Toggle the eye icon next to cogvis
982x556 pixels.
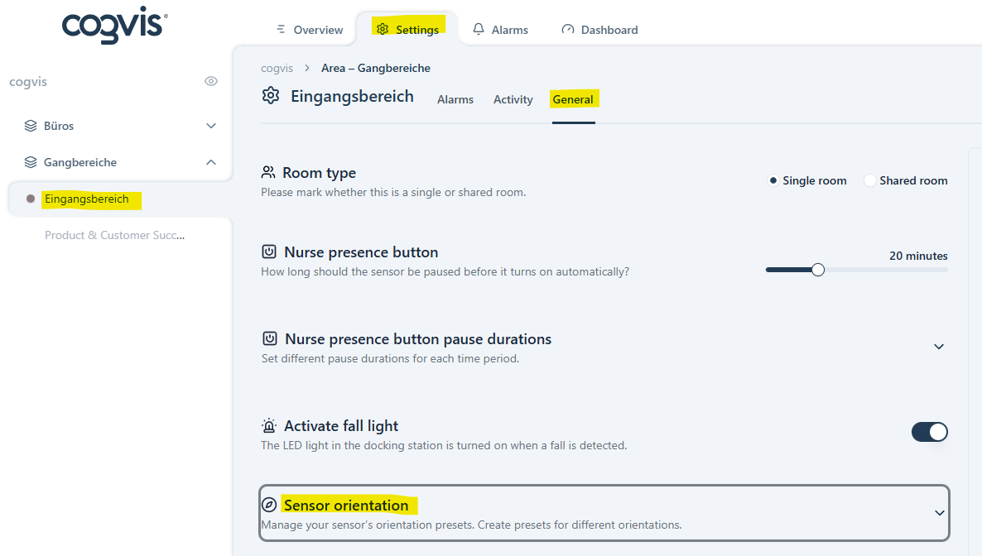pyautogui.click(x=211, y=81)
